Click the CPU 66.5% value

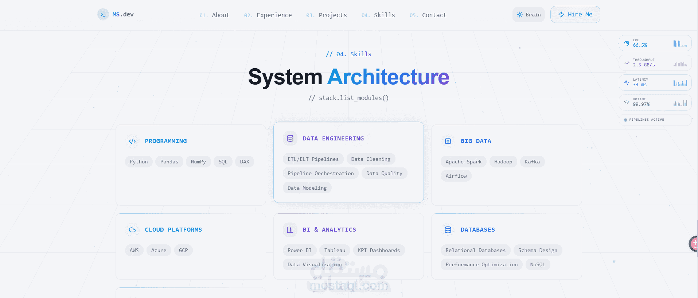tap(640, 45)
